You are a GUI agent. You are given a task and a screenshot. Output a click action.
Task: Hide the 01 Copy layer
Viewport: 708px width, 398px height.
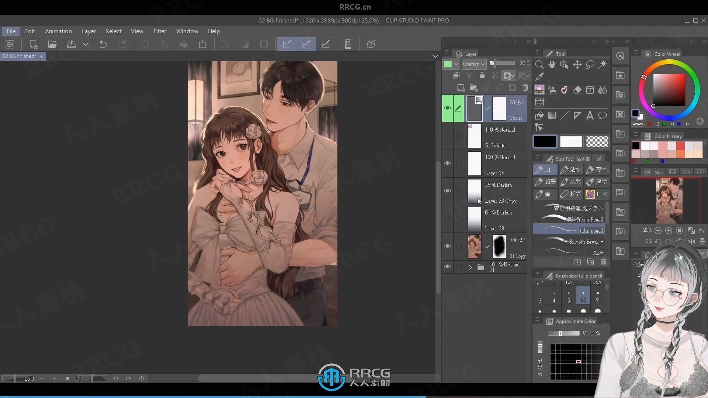coord(447,246)
